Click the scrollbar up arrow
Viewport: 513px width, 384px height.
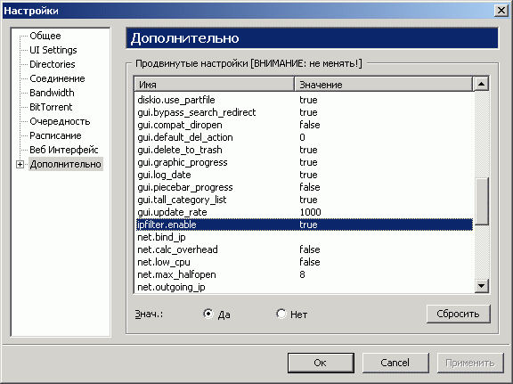click(x=481, y=84)
